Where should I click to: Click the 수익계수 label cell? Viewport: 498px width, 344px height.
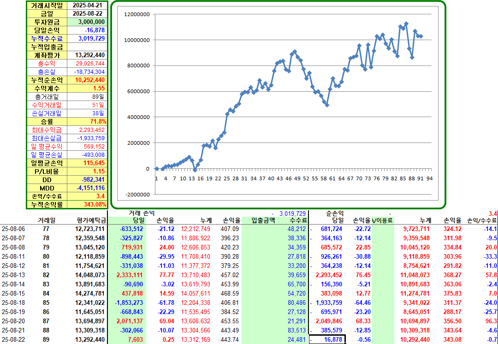[x=47, y=88]
